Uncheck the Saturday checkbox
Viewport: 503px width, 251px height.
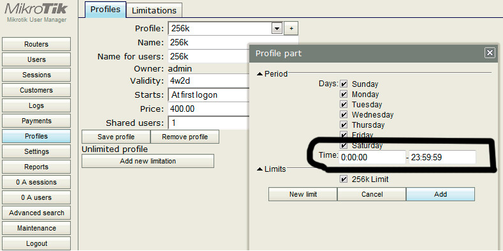pyautogui.click(x=344, y=145)
